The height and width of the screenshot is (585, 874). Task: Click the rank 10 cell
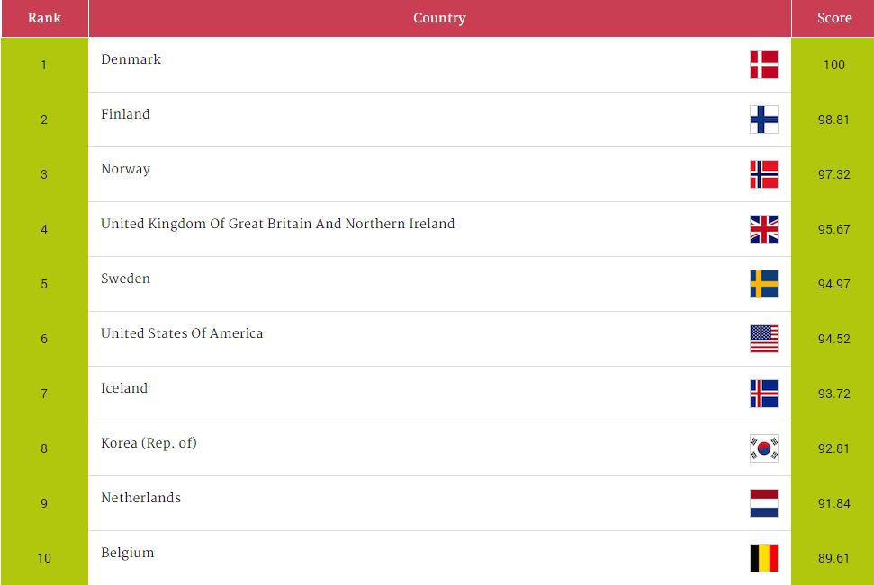click(44, 558)
